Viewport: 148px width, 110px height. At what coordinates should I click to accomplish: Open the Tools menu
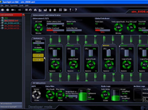tap(21, 5)
